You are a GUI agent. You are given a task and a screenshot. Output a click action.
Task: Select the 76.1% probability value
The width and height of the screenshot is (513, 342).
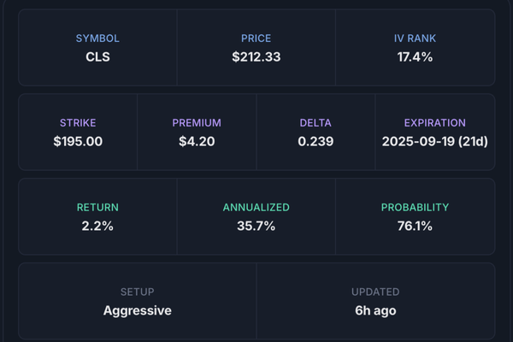[x=415, y=227]
